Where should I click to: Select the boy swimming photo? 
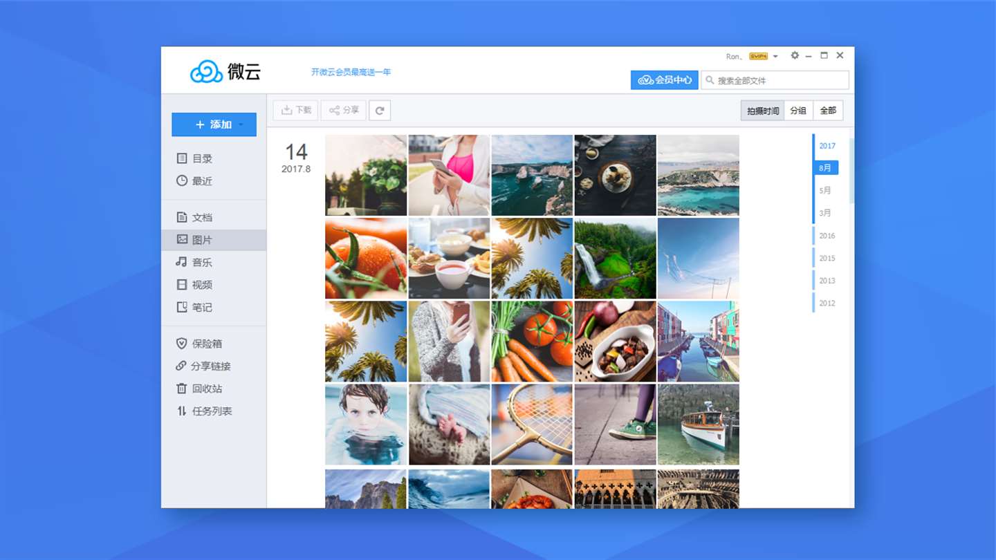click(x=366, y=424)
